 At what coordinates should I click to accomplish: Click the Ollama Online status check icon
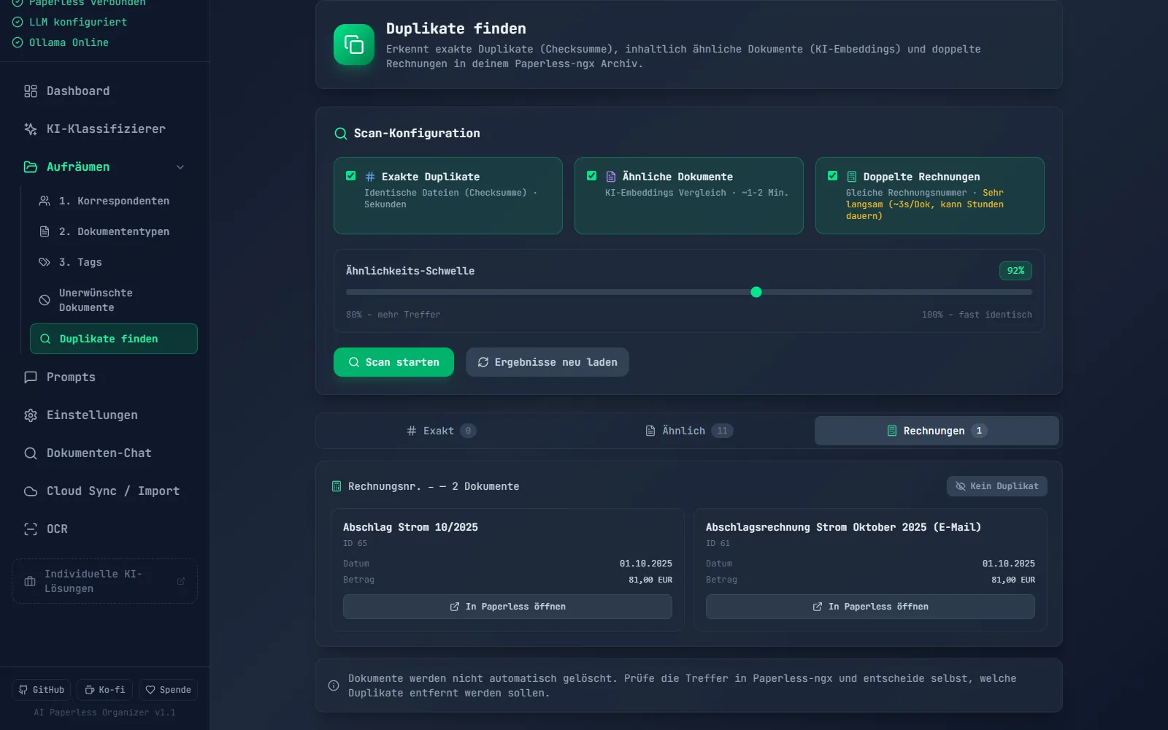point(18,42)
